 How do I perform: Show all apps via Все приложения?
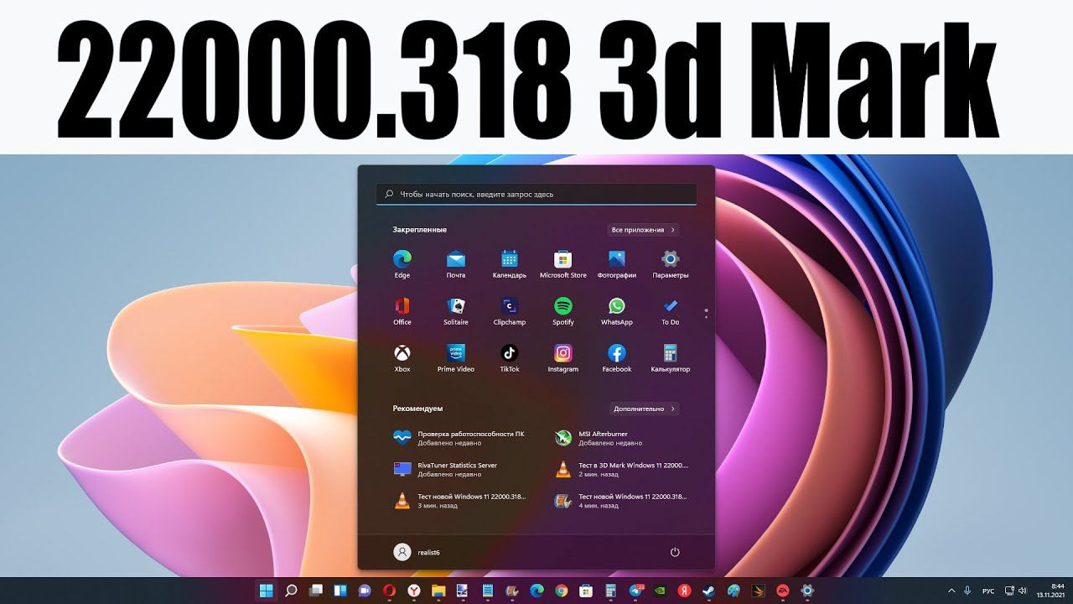643,230
